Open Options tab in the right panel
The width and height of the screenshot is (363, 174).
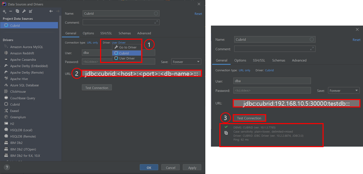tap(240, 60)
